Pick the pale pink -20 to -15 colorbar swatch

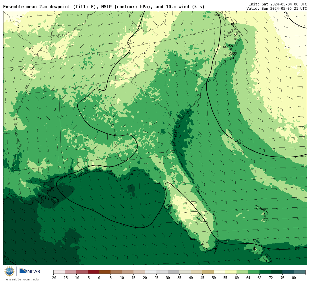[x=59, y=272]
